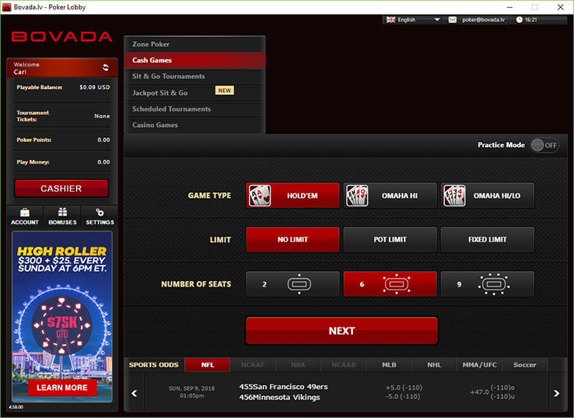
Task: Show previous sports odds with left arrow
Action: (134, 393)
